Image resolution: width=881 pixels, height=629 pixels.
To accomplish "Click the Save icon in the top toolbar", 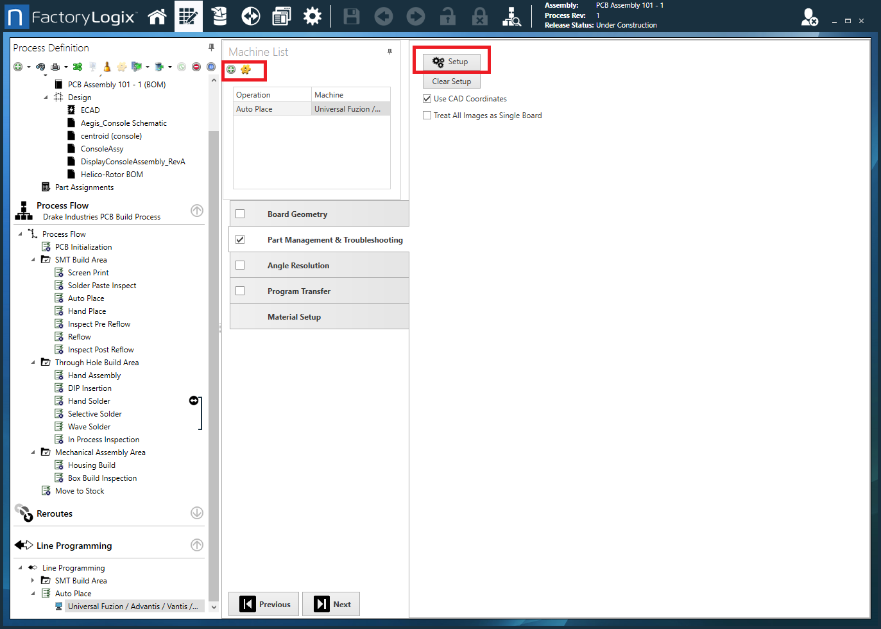I will tap(351, 16).
